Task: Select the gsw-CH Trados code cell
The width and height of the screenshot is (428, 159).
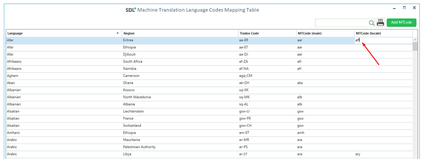Action: (x=267, y=126)
